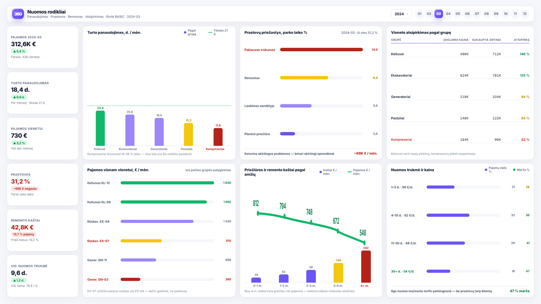Viewport: 541px width, 304px height.
Task: Toggle the Pajamų dalis % legend
Action: pos(496,170)
